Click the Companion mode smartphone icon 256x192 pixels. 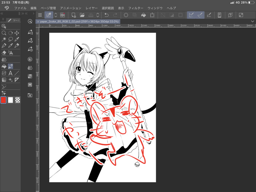[220, 15]
